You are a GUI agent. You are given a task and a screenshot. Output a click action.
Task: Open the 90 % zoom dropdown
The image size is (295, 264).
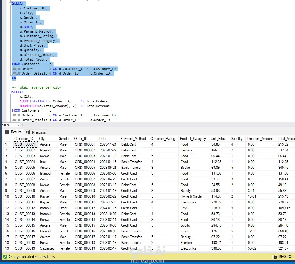18,125
